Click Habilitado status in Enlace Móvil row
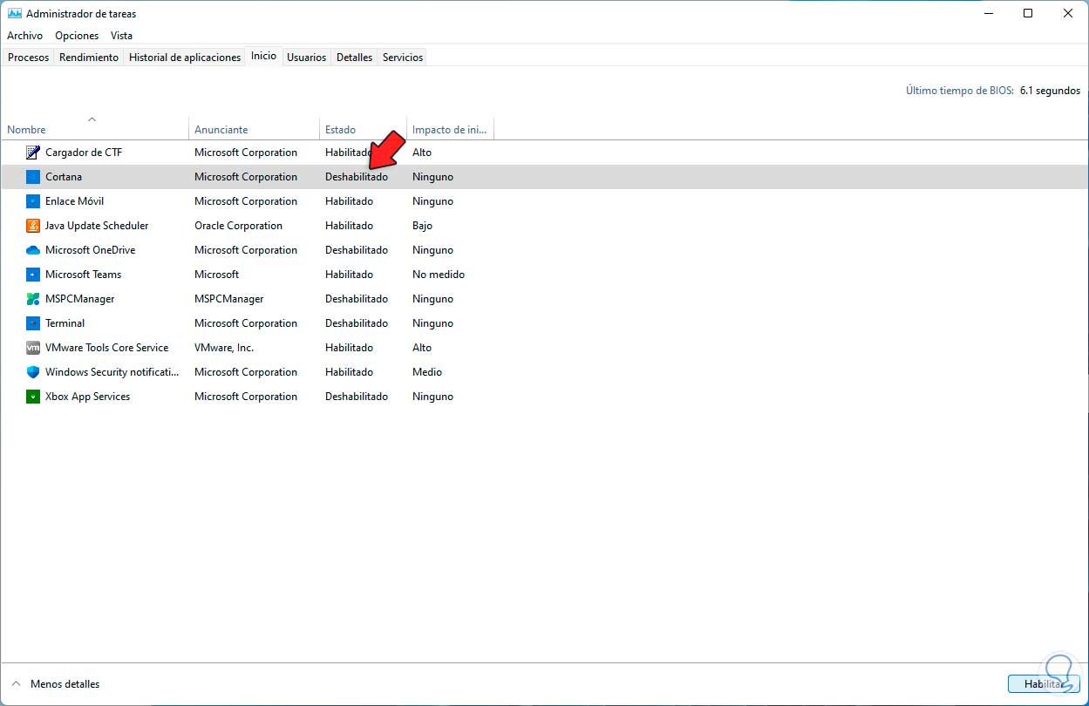Screen dimensions: 1089x706 point(349,201)
